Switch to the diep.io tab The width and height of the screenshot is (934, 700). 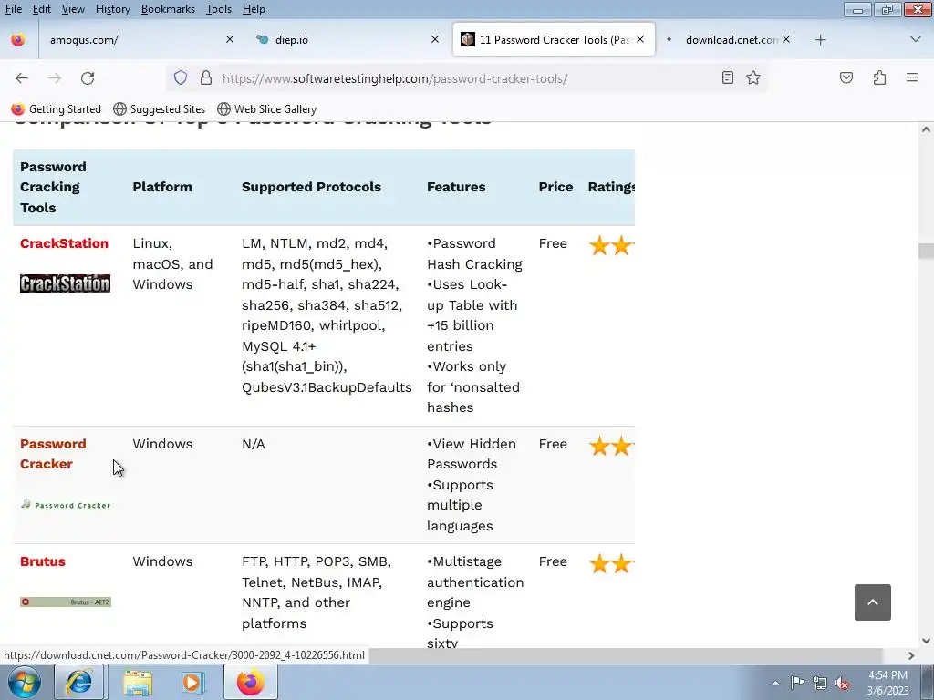[346, 40]
